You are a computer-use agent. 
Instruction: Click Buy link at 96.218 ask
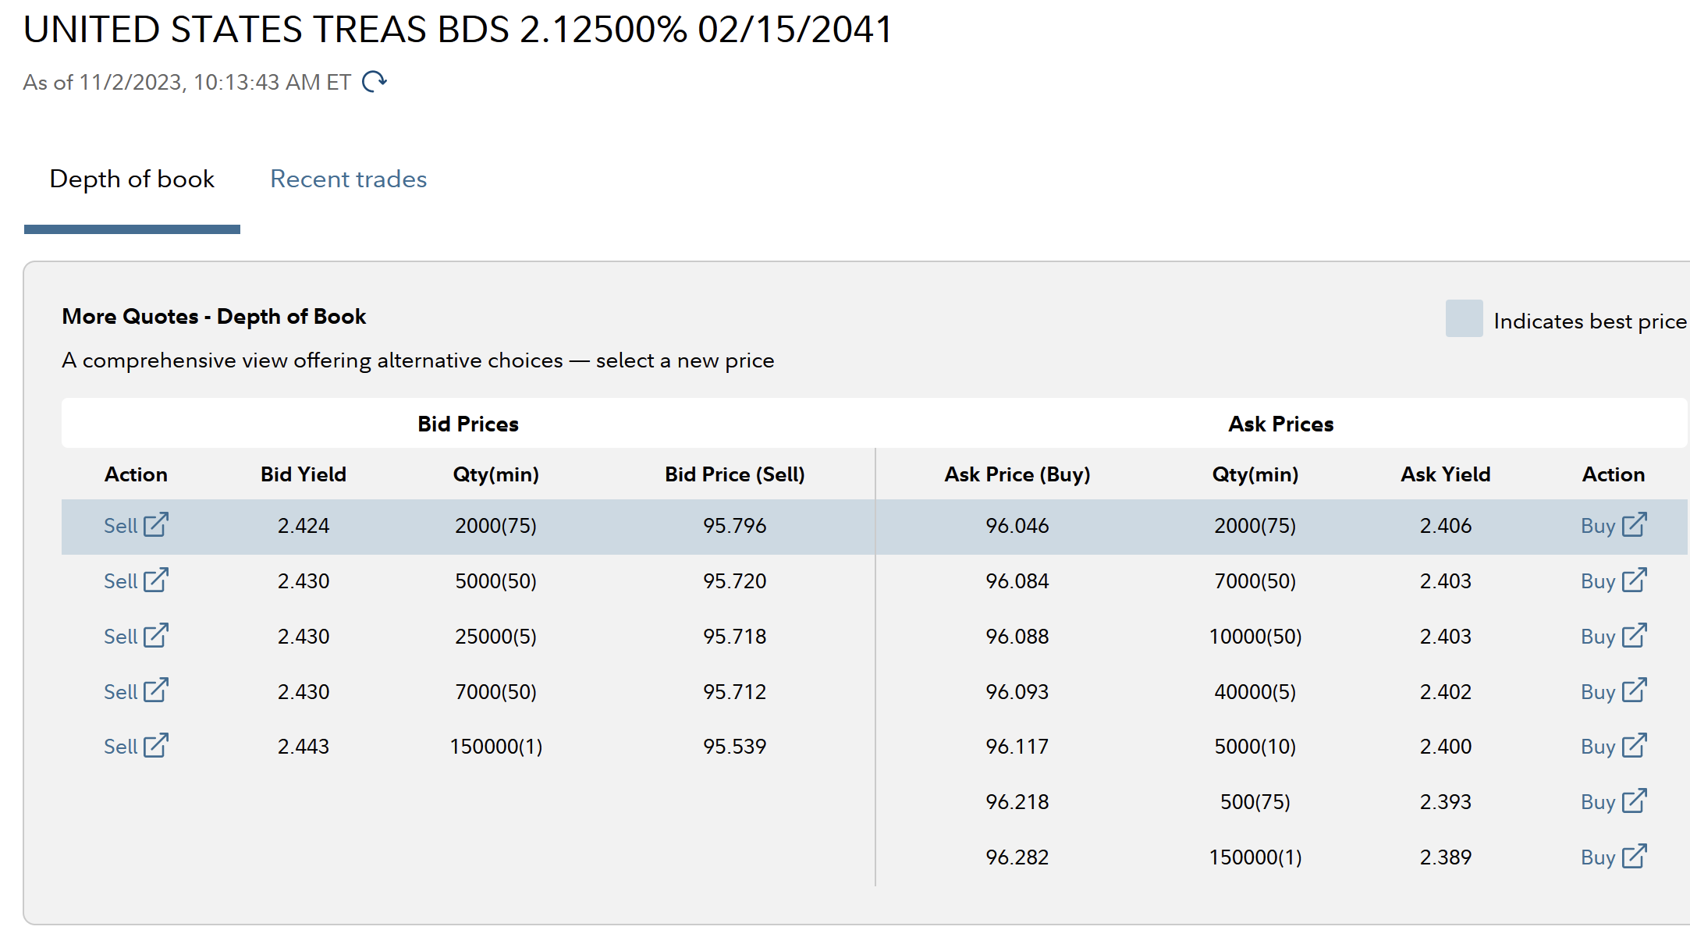(x=1597, y=802)
